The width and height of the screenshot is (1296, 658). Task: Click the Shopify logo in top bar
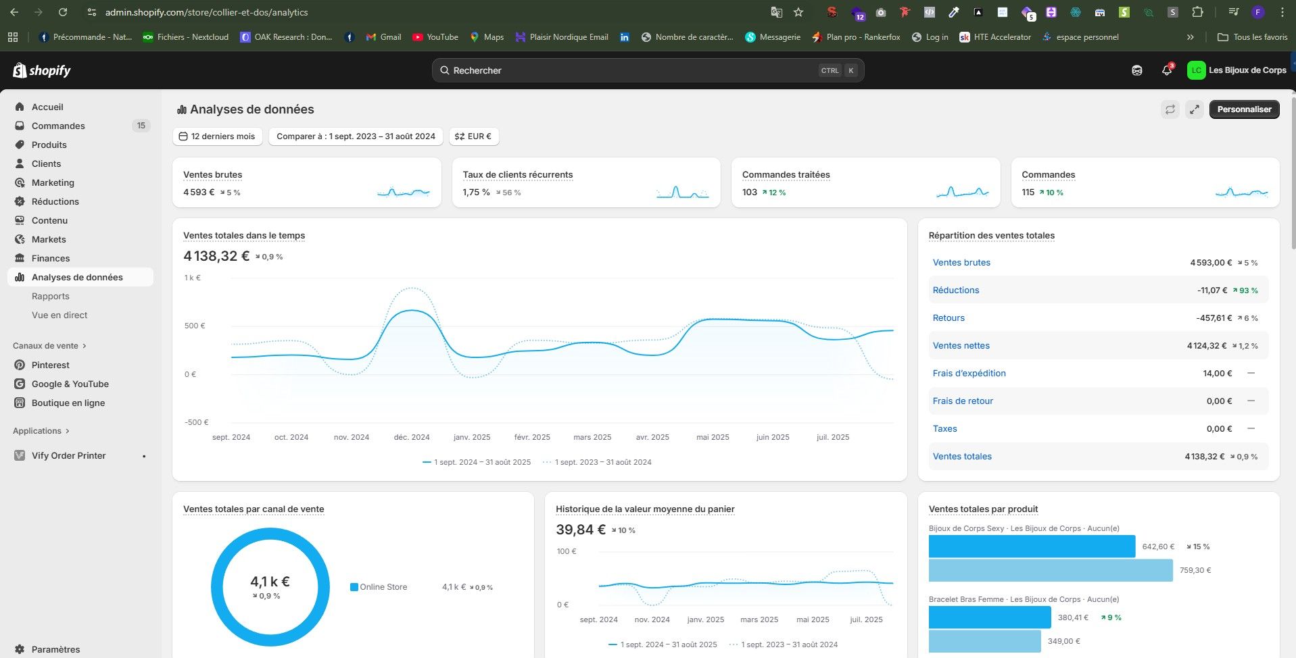pyautogui.click(x=42, y=70)
